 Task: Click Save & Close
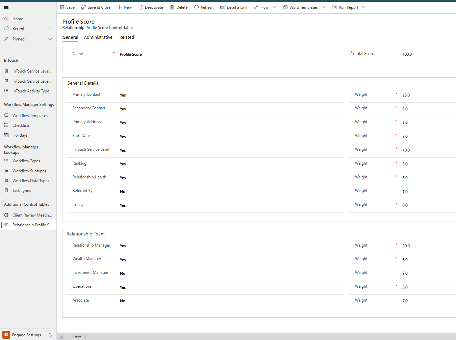pos(96,7)
